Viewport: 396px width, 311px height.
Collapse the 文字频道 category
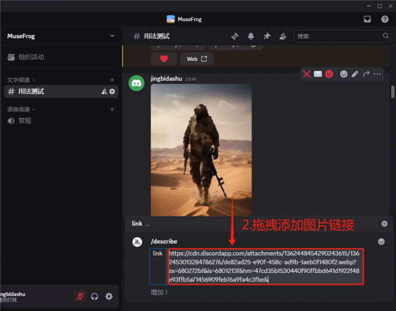click(x=21, y=80)
